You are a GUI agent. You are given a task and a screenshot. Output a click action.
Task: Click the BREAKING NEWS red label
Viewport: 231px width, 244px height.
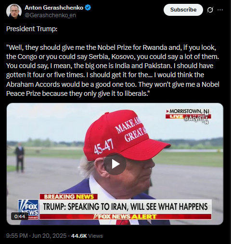68,197
